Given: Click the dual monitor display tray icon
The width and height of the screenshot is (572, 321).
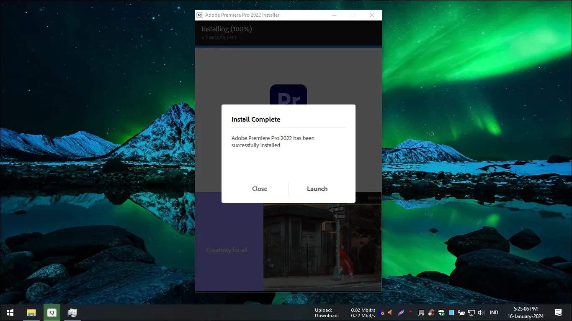Looking at the screenshot, I should 421,312.
